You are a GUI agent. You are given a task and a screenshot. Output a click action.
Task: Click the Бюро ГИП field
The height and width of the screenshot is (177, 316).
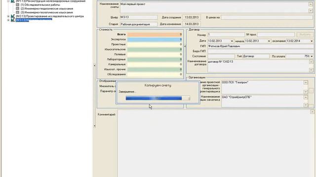(x=261, y=51)
